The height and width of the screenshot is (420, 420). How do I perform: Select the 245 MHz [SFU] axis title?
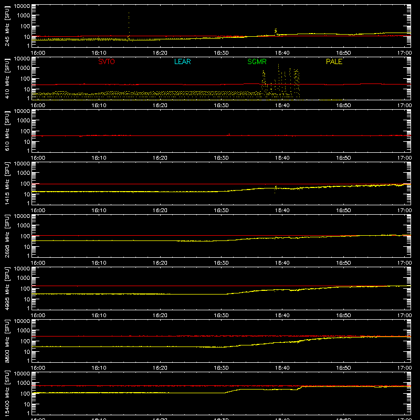tap(7, 26)
